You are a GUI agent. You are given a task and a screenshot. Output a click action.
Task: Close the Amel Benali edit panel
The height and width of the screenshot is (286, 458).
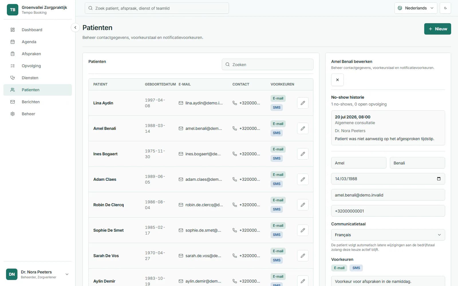[x=337, y=80]
